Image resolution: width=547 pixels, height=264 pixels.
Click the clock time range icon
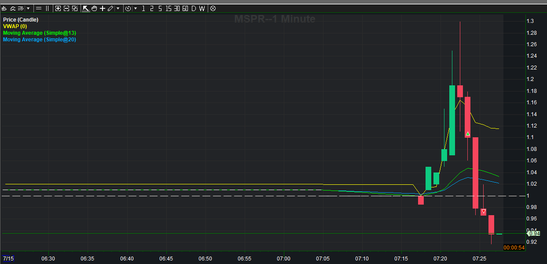point(128,8)
